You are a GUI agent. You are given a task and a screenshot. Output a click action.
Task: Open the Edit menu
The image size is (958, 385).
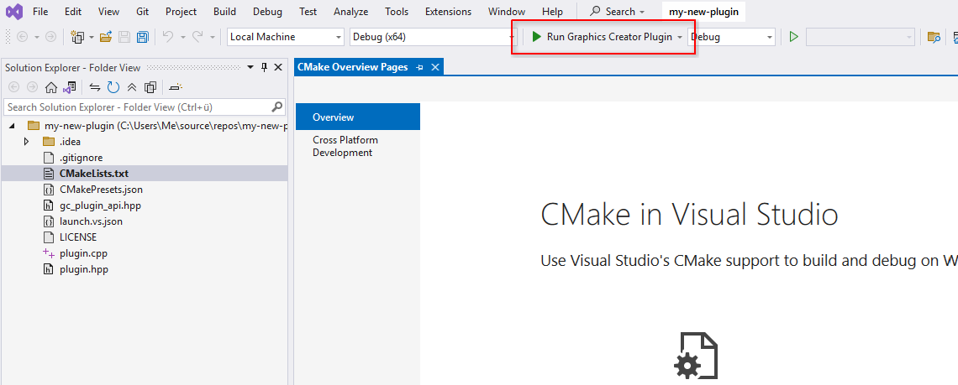(73, 12)
